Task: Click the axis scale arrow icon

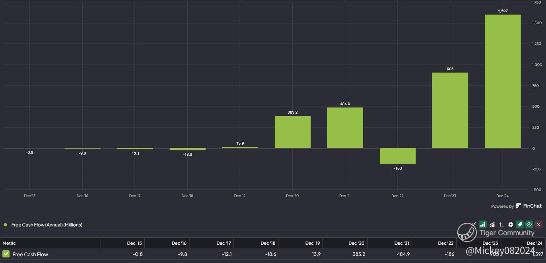Action: tap(501, 224)
